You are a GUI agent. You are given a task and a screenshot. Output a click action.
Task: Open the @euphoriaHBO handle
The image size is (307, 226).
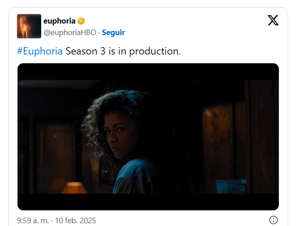(x=70, y=33)
